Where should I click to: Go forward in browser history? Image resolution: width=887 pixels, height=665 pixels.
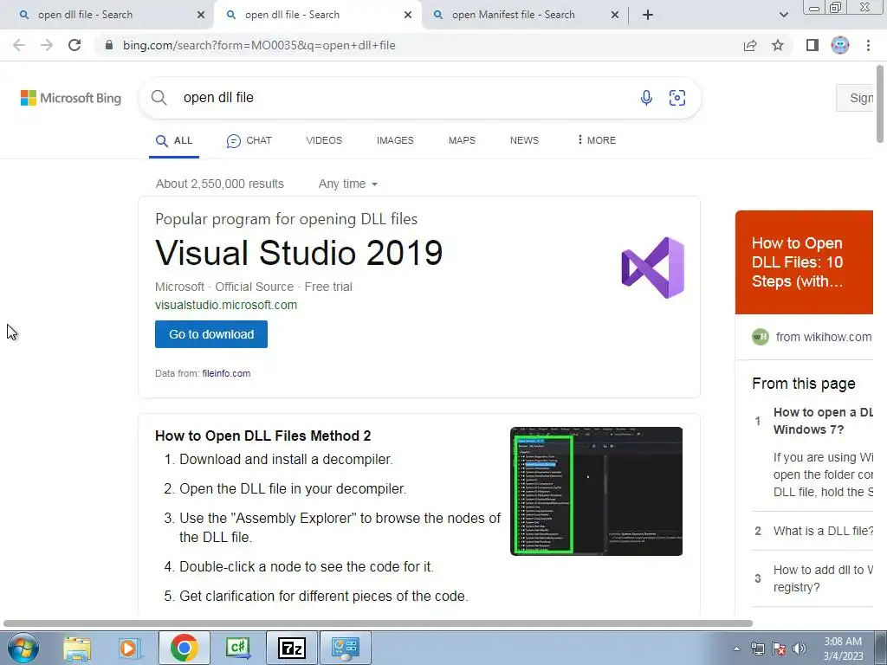[x=47, y=45]
